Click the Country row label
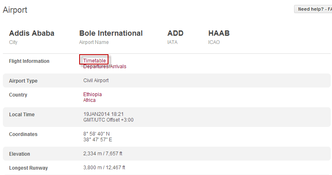The width and height of the screenshot is (332, 175). pyautogui.click(x=18, y=95)
